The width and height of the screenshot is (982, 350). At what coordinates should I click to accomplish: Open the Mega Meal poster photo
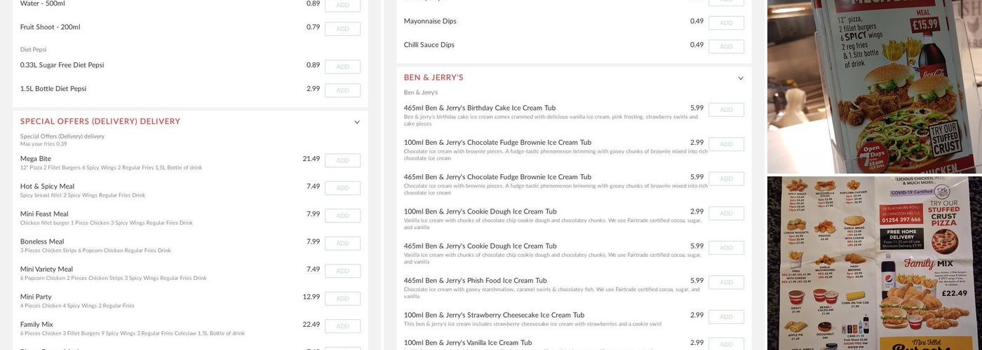(874, 85)
